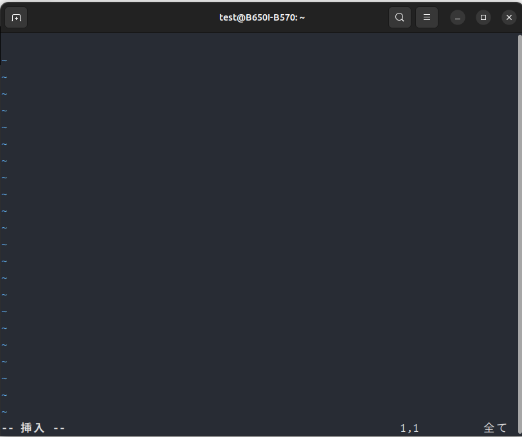Screen dimensions: 522x437
Task: Open the terminal search icon
Action: [399, 17]
